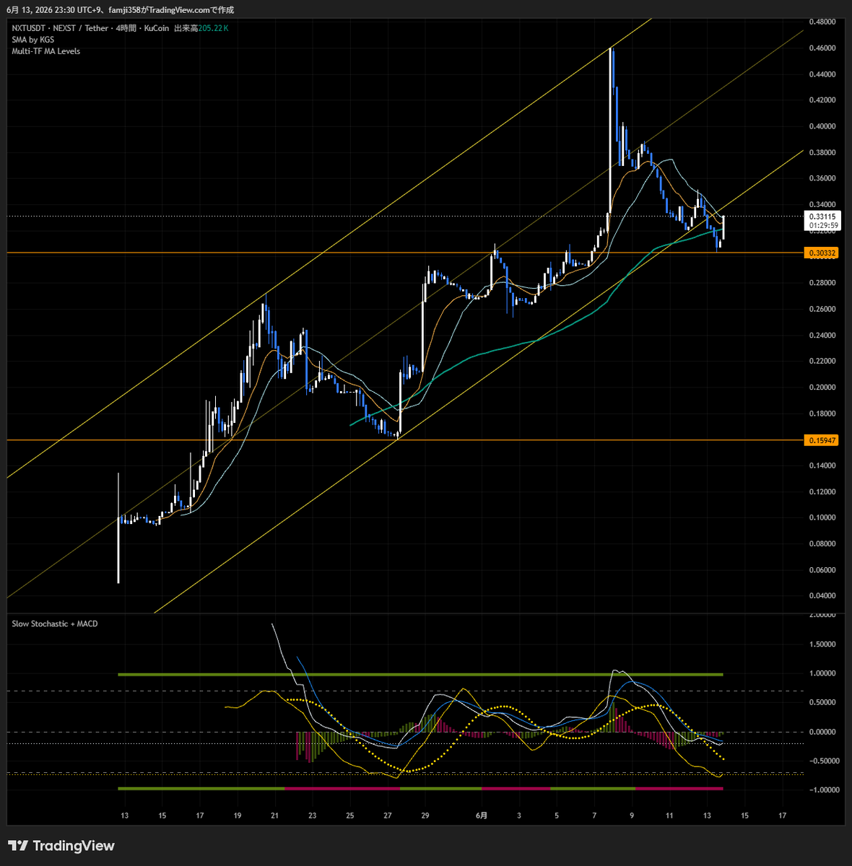Click date 9 on the time axis
This screenshot has height=866, width=852.
[632, 815]
